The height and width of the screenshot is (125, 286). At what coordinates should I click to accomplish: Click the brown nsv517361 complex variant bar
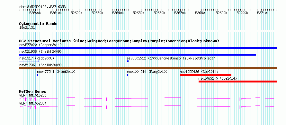point(148,68)
